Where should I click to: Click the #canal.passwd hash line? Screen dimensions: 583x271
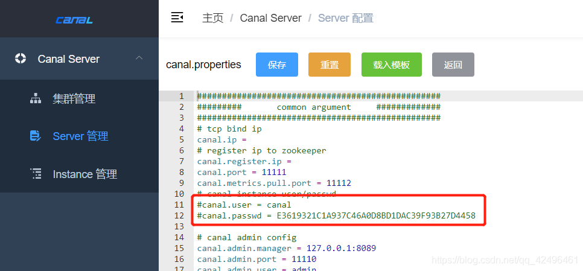coord(336,215)
